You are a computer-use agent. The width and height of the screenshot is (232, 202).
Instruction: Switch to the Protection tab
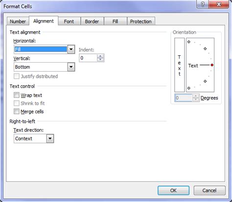click(141, 22)
